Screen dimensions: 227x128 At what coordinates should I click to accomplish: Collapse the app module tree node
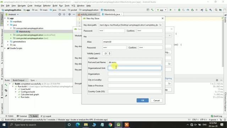point(5,18)
